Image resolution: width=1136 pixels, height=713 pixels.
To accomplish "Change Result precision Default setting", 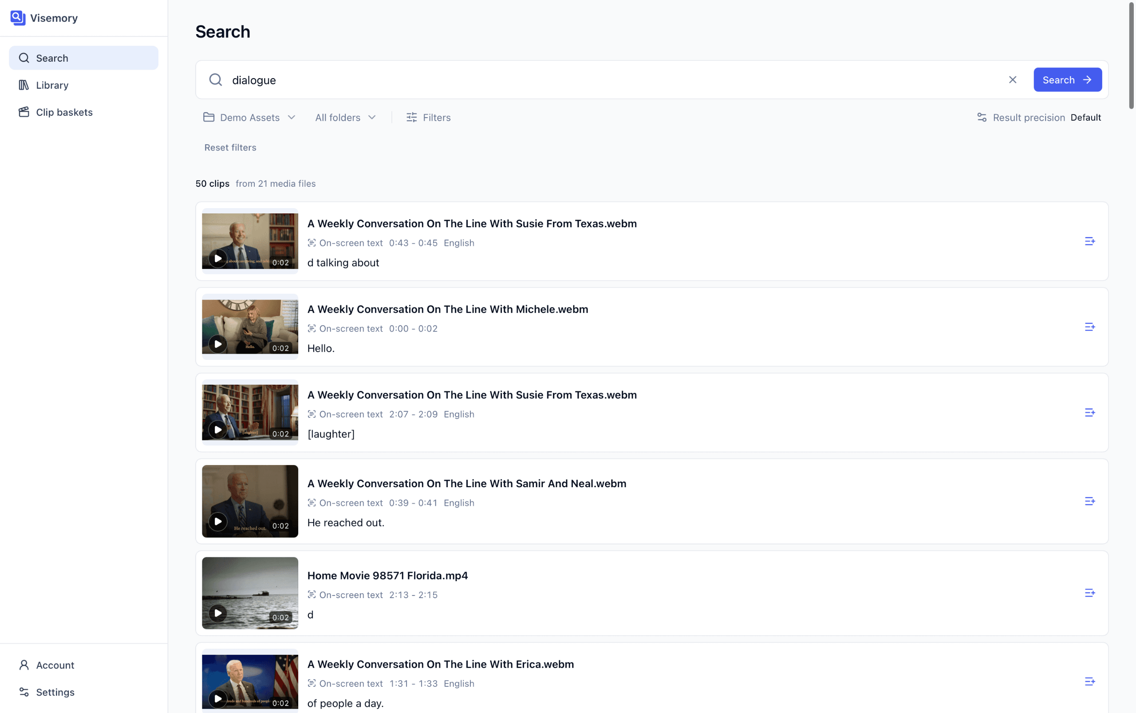I will coord(1039,118).
